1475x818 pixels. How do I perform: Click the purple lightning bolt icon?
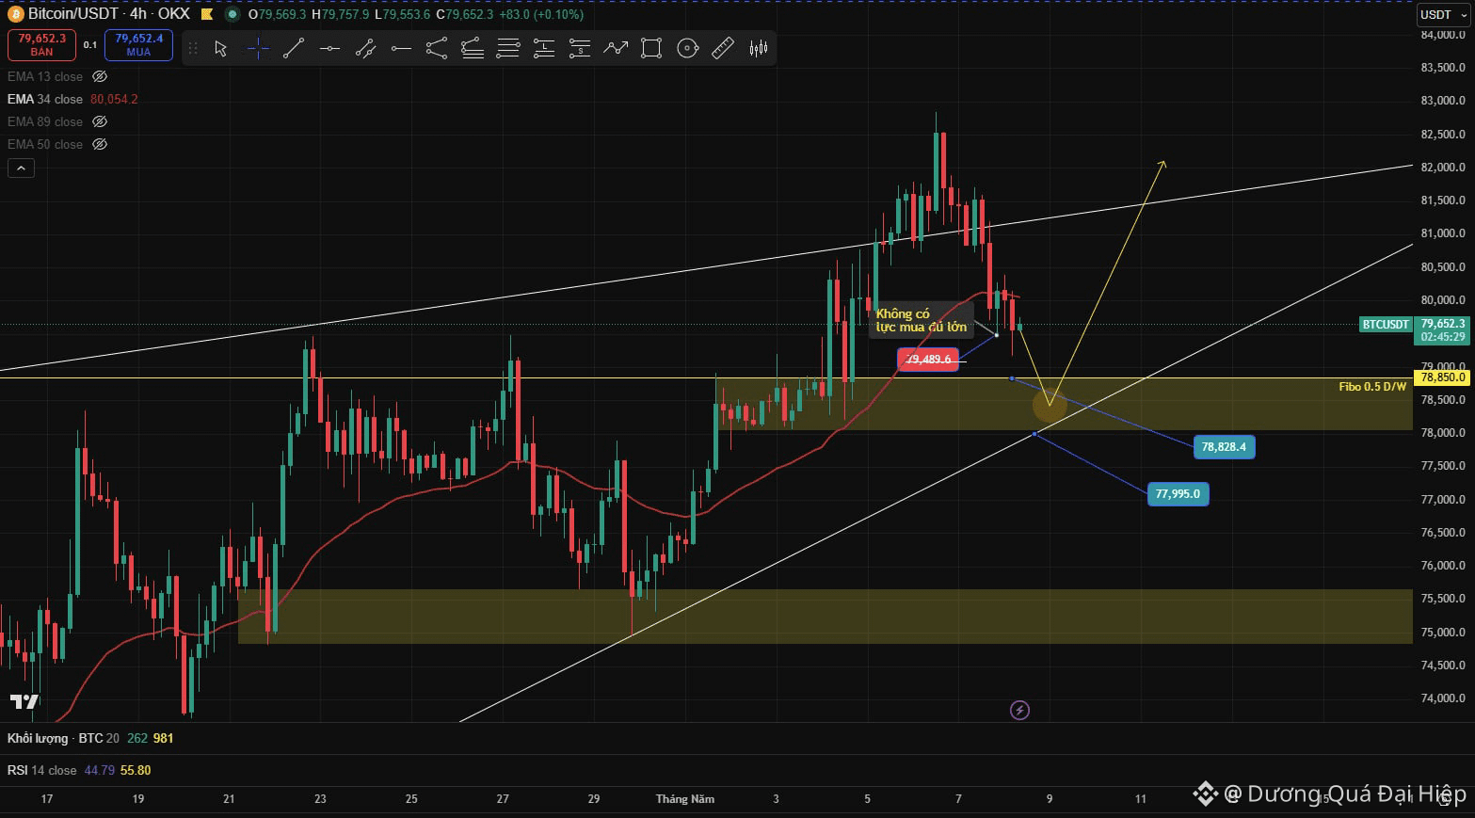[1019, 710]
